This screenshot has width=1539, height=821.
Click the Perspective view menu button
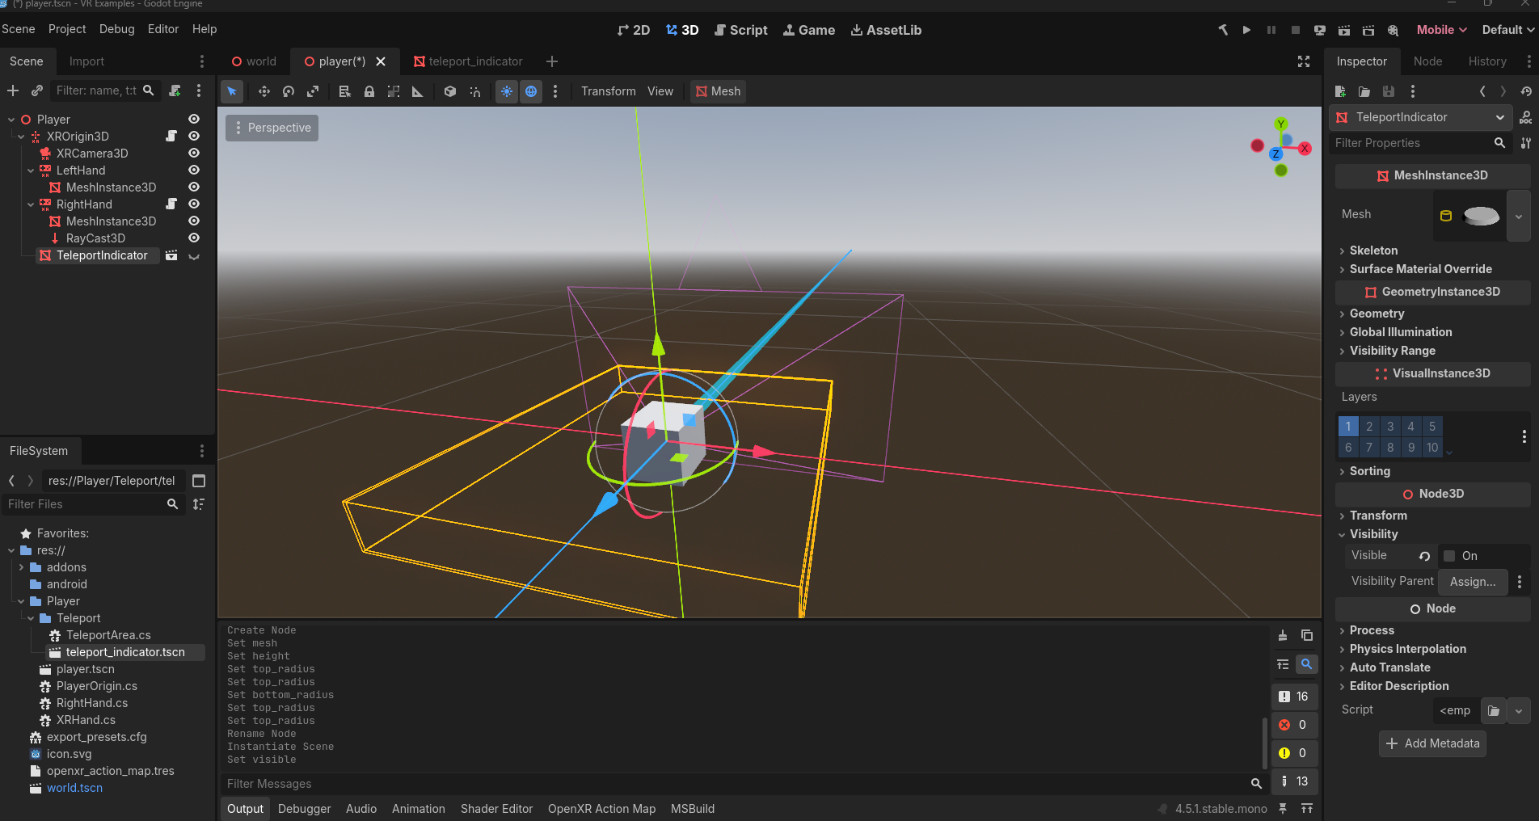pyautogui.click(x=272, y=128)
